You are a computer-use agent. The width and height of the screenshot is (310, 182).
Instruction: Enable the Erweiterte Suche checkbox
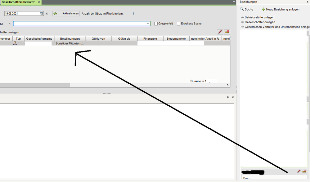pos(178,24)
